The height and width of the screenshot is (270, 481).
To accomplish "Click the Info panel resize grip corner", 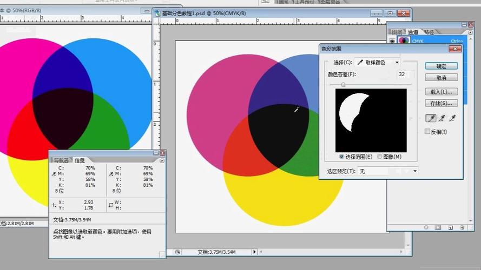I will pos(162,254).
